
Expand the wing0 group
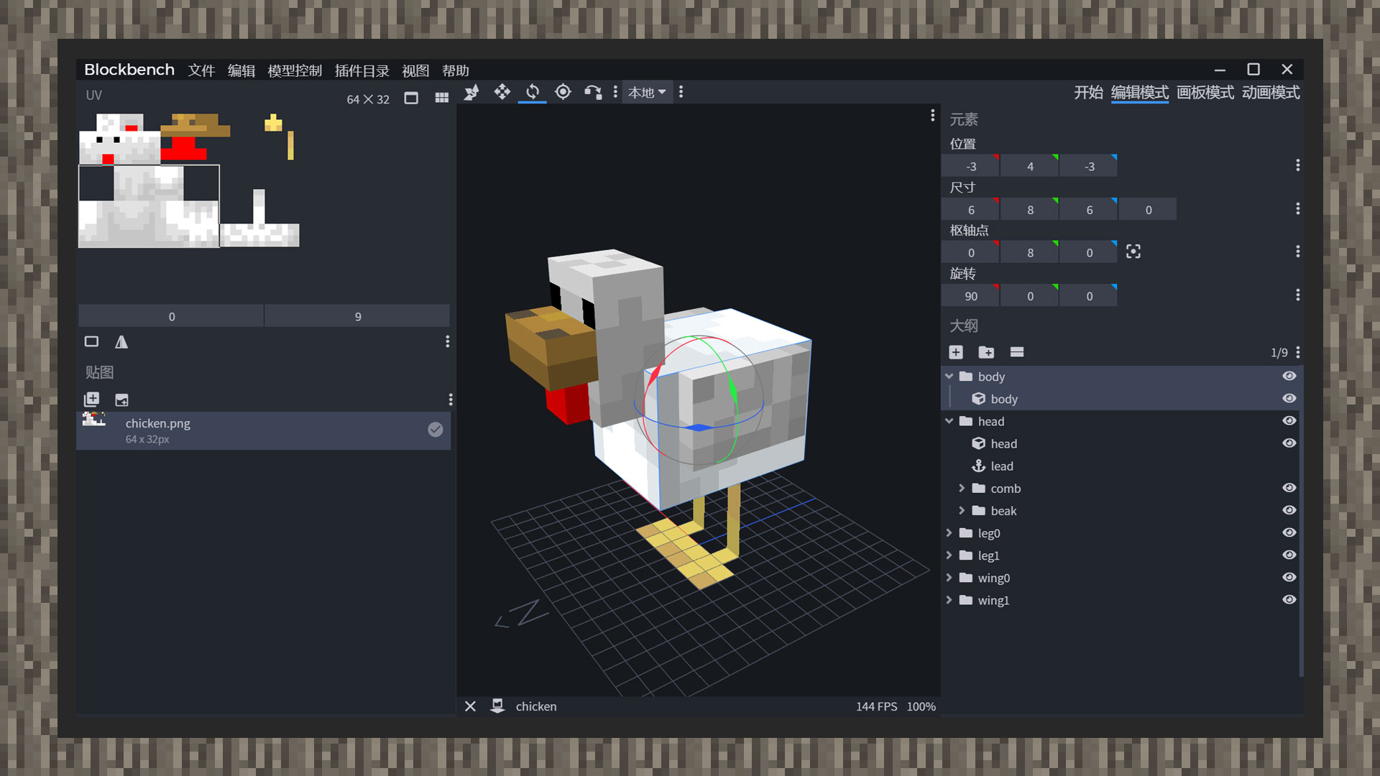coord(949,577)
